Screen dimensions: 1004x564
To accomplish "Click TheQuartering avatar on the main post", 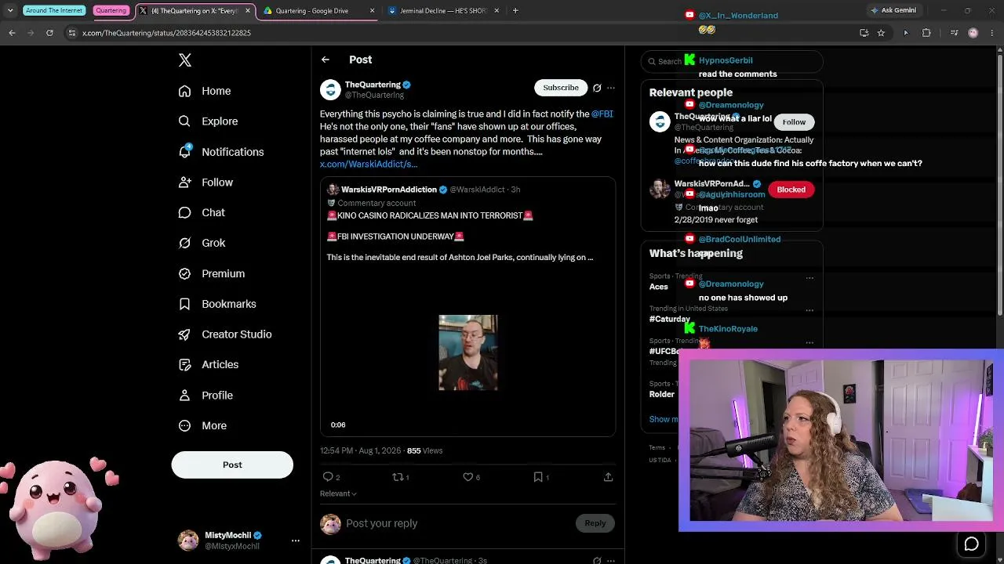I will click(330, 89).
